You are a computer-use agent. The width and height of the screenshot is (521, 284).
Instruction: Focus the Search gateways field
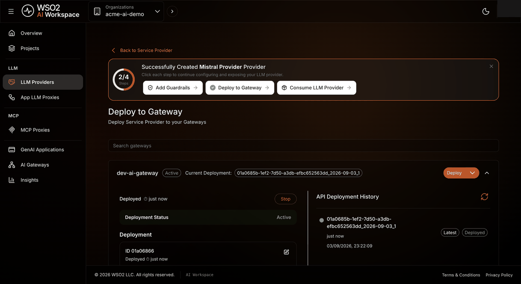tap(303, 145)
